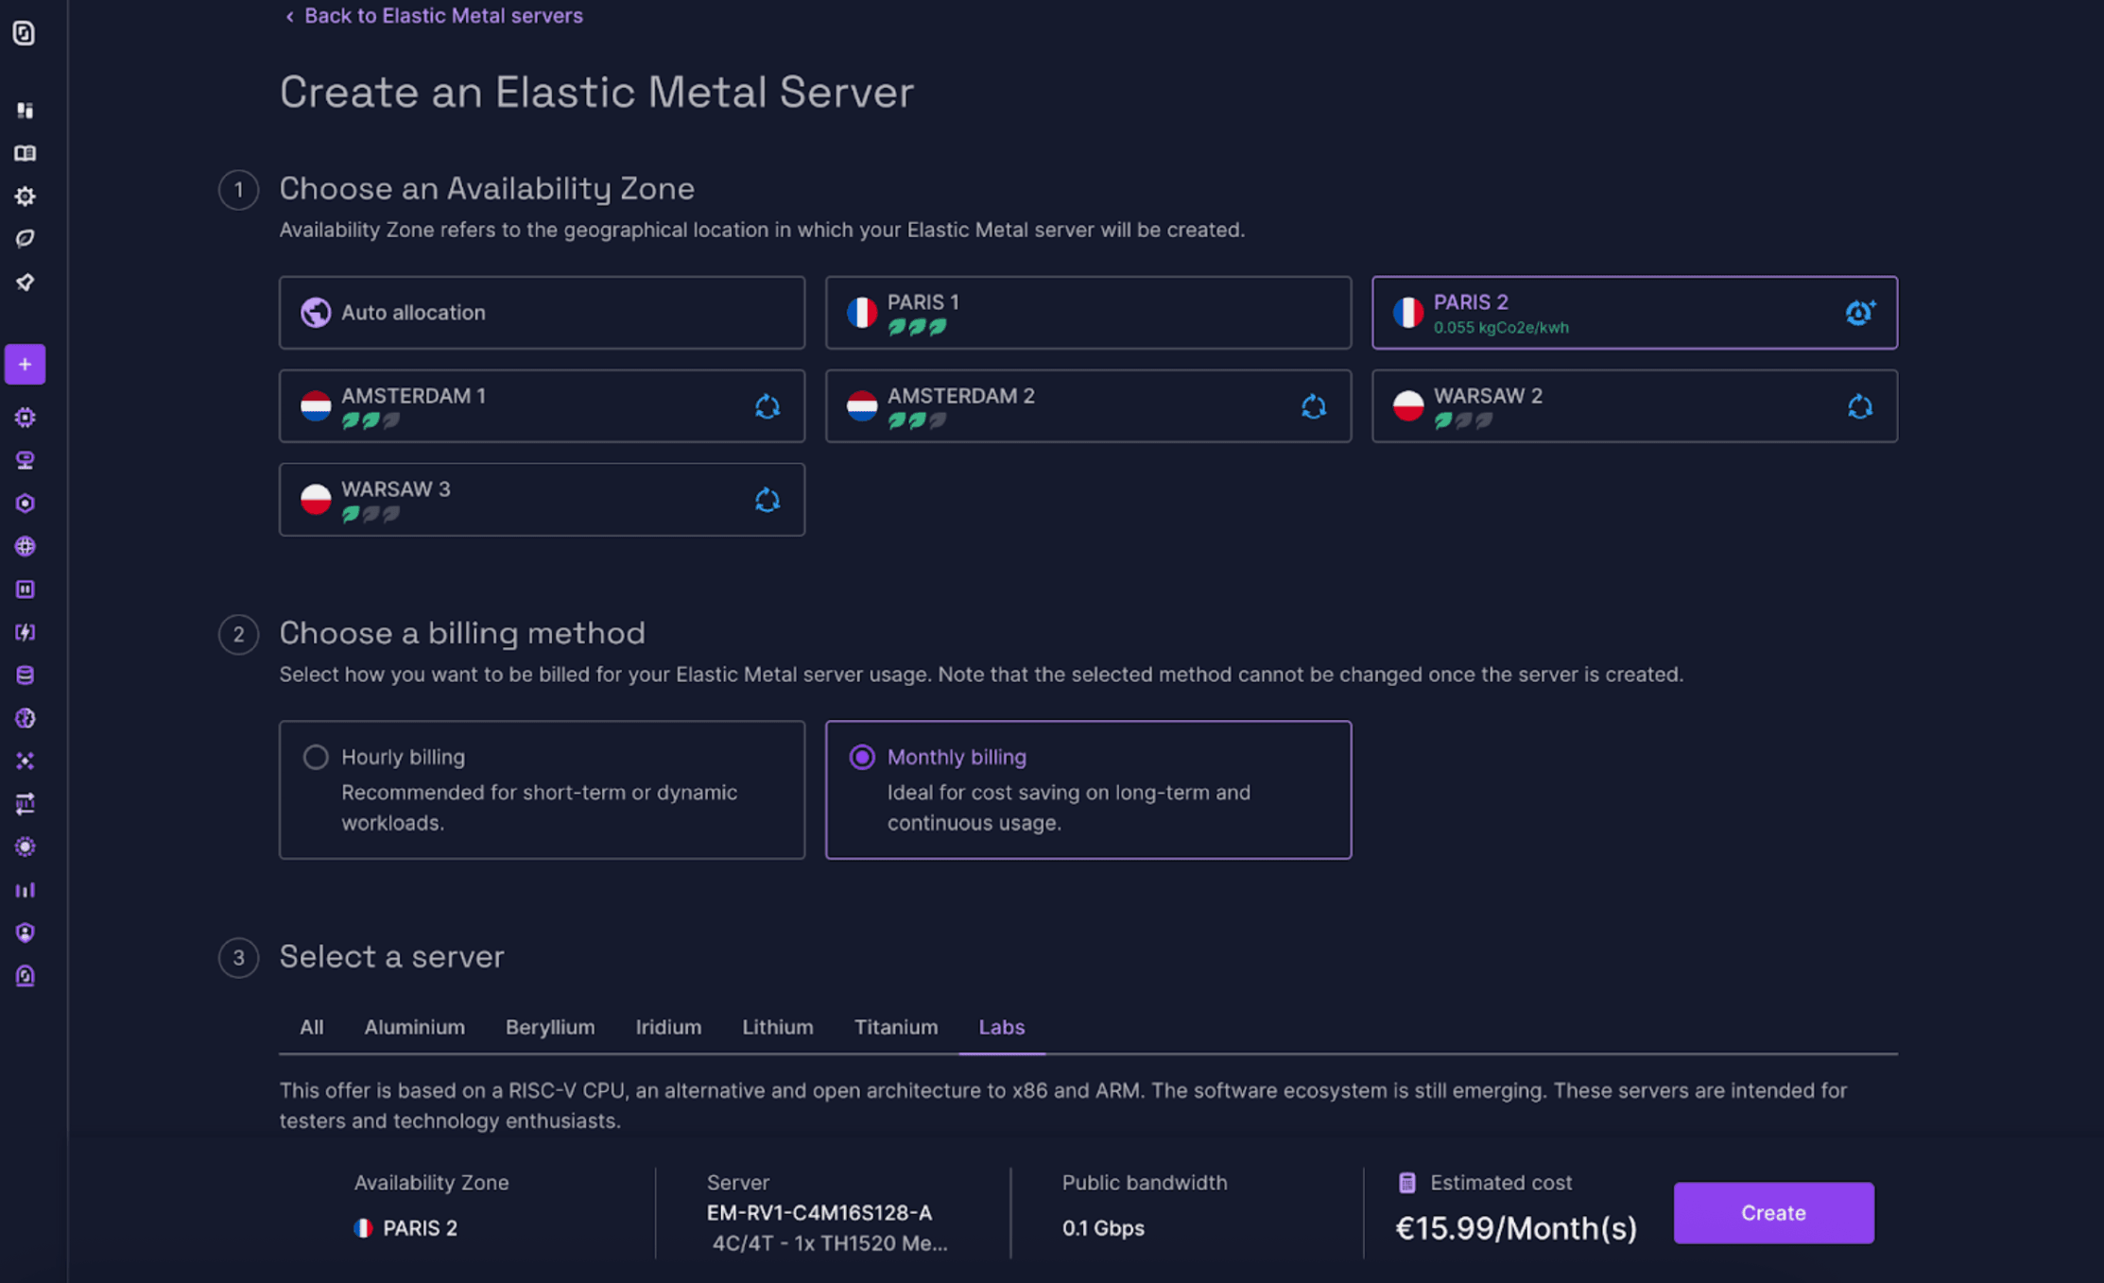Click the leaf environmental footprint sidebar icon

click(25, 238)
